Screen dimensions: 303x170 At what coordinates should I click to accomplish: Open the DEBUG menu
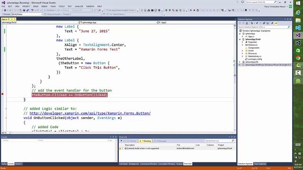coord(44,6)
